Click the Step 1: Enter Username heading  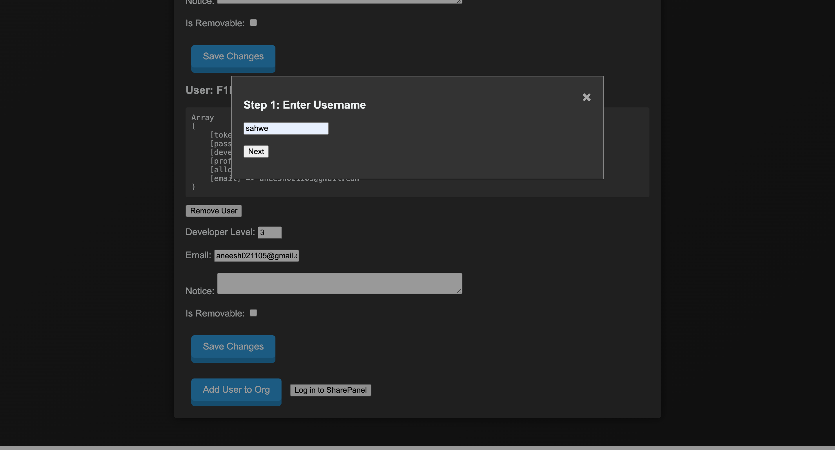click(x=304, y=105)
